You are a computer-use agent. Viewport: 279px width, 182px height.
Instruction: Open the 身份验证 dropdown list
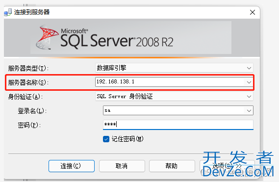174,96
